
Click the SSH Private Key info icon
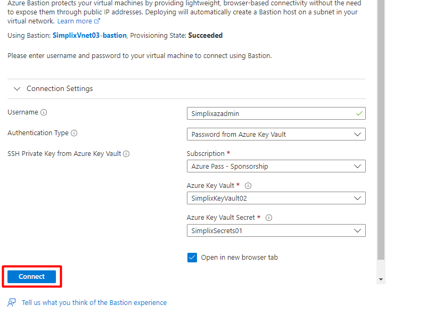coord(126,154)
